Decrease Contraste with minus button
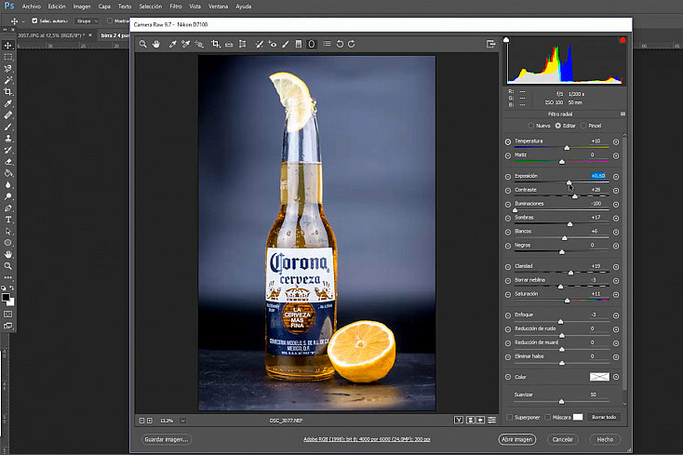 508,191
